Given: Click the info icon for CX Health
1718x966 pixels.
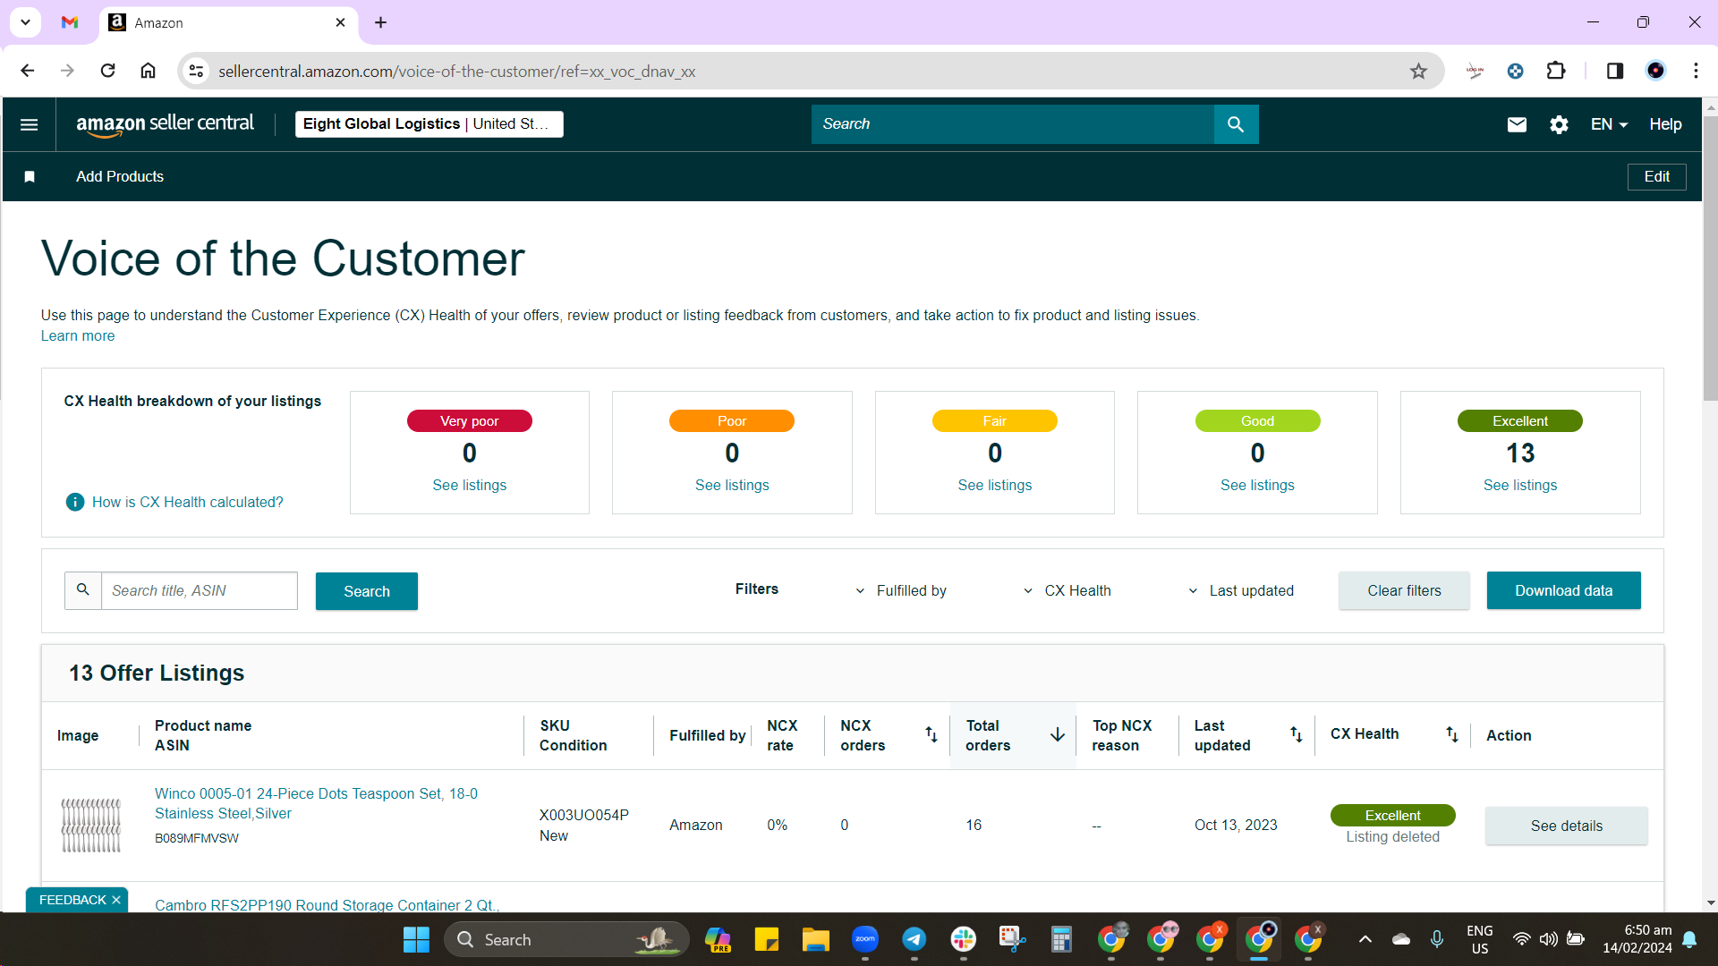Looking at the screenshot, I should point(75,502).
